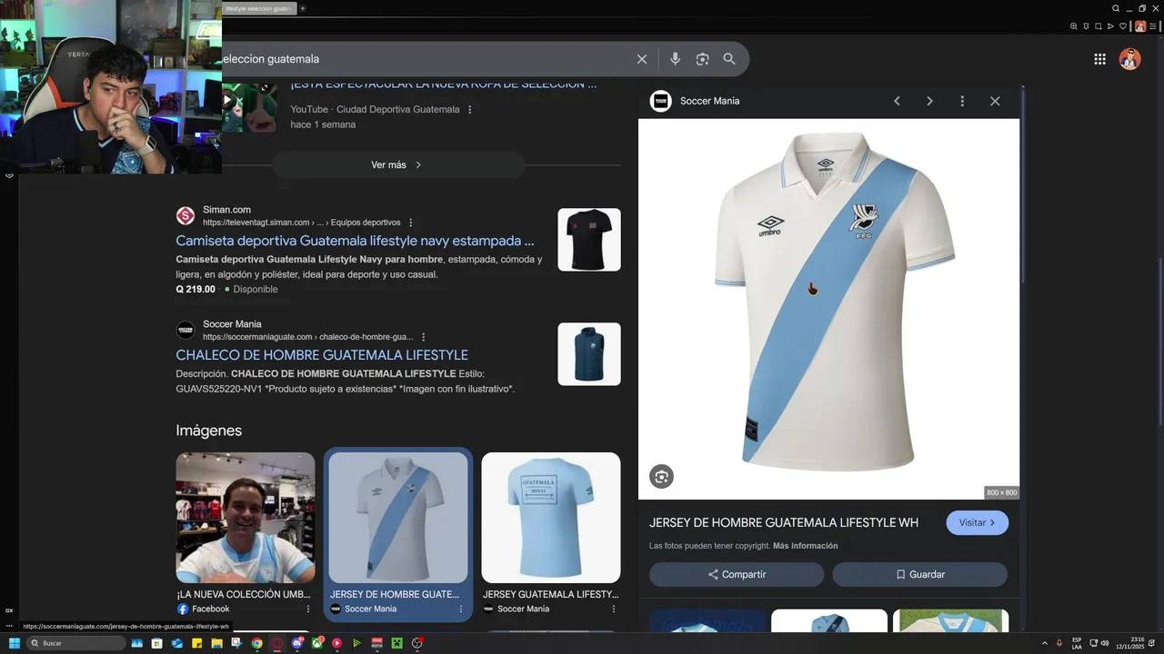Click the Siman.com site favicon
The height and width of the screenshot is (654, 1164).
pos(186,216)
